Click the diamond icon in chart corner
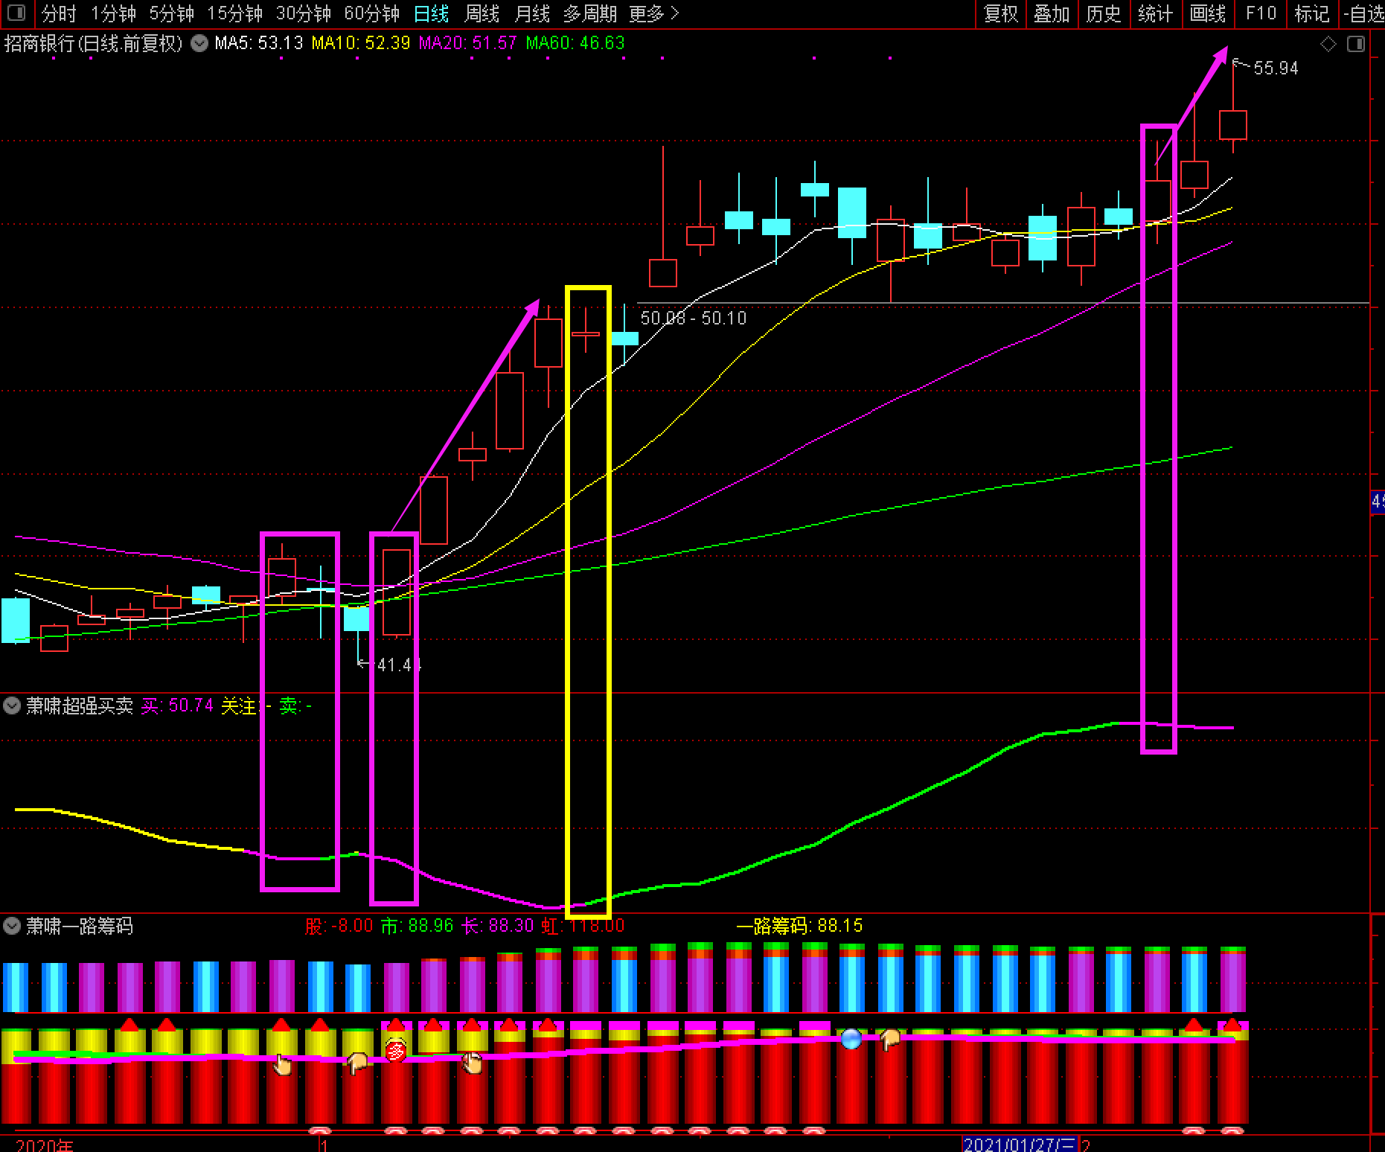1385x1152 pixels. click(x=1328, y=45)
